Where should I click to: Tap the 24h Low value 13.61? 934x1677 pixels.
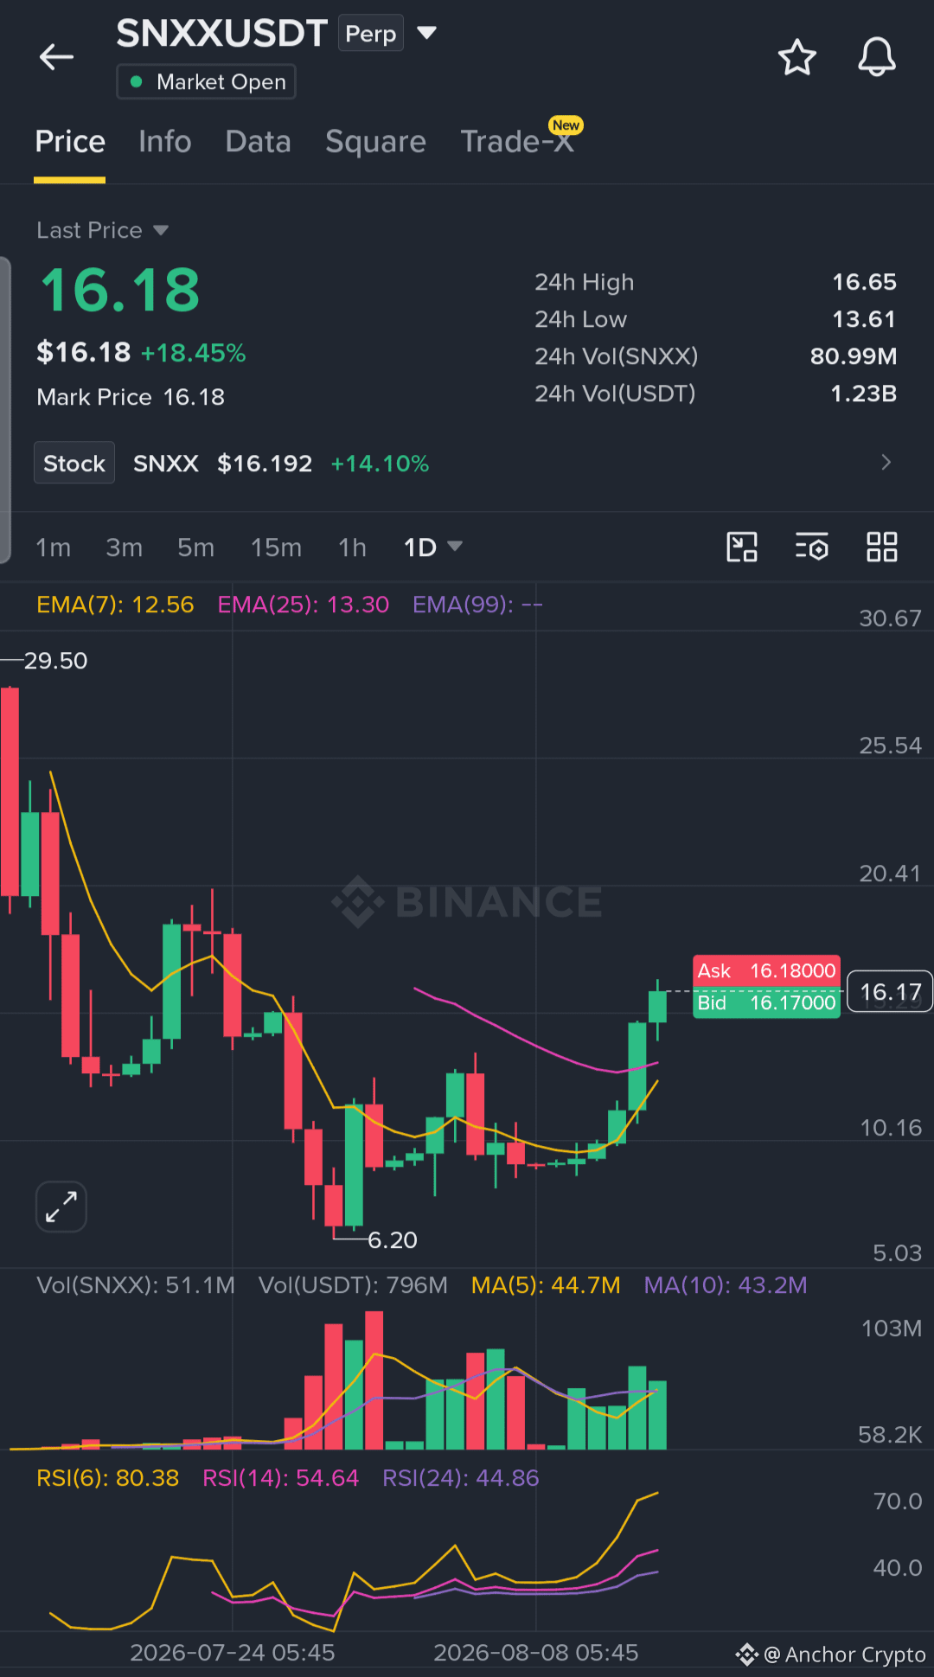[864, 319]
